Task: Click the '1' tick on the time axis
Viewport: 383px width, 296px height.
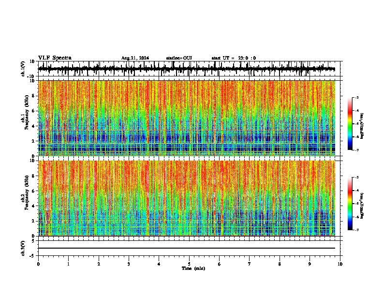Action: point(68,264)
